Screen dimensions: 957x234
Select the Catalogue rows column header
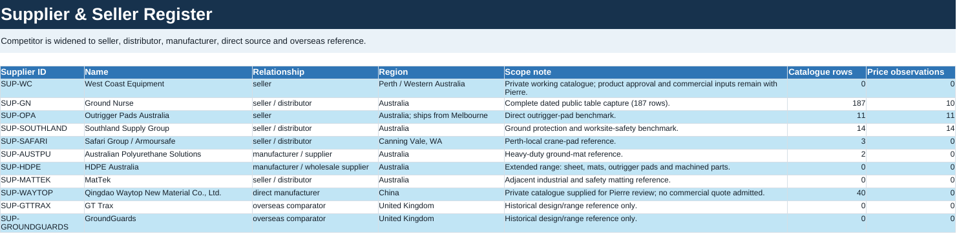tap(826, 72)
